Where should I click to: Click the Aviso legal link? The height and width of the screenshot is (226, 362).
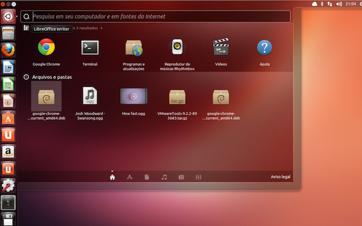[x=281, y=177]
